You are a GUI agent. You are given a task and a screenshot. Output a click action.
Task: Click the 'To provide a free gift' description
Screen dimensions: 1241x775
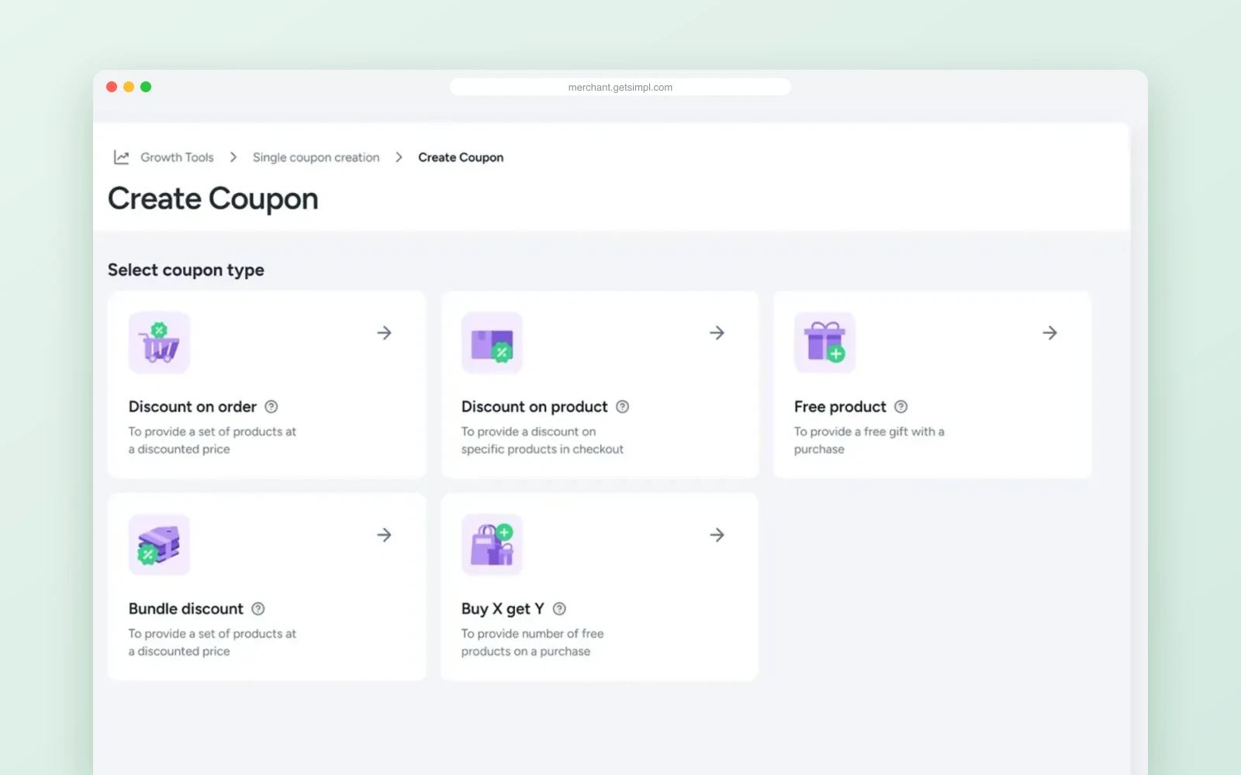[869, 440]
